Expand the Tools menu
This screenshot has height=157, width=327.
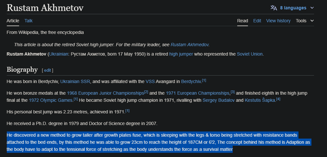pos(305,21)
